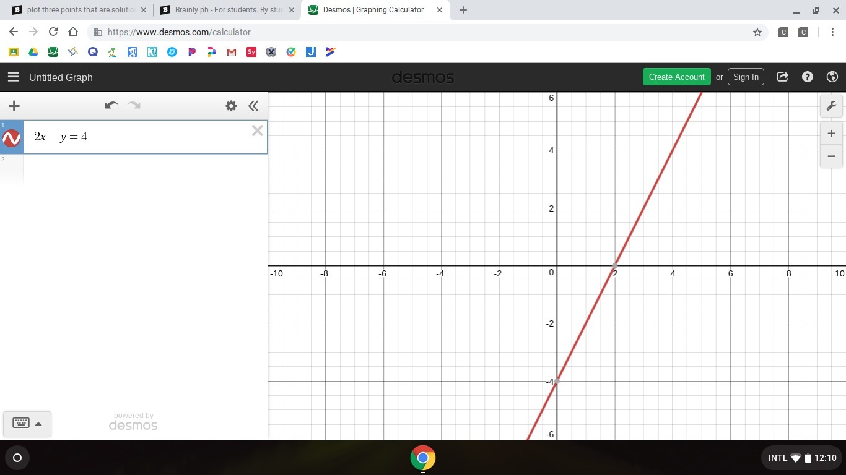Image resolution: width=846 pixels, height=475 pixels.
Task: Click the Sign In button
Action: click(746, 77)
